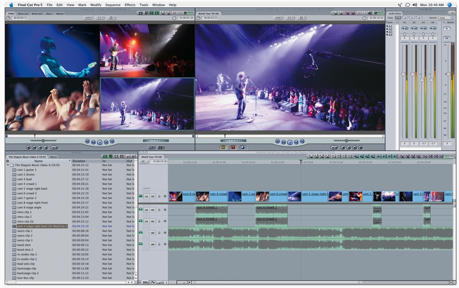The height and width of the screenshot is (288, 459).
Task: Select Audio Mixer view button 1
Action: (x=398, y=18)
